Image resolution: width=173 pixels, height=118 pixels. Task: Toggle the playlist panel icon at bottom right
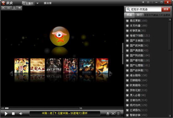[x=118, y=114]
